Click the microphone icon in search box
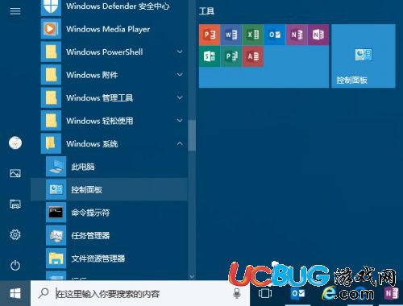Image resolution: width=403 pixels, height=306 pixels. (236, 293)
